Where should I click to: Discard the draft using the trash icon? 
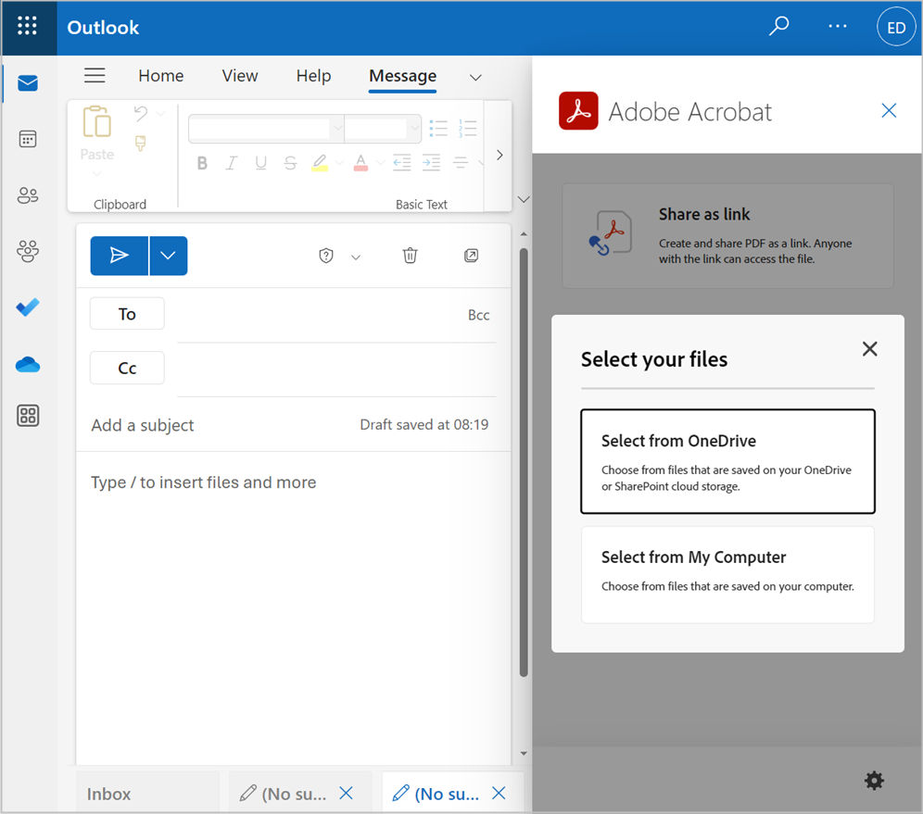(411, 256)
